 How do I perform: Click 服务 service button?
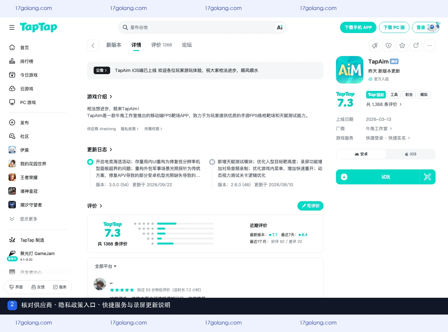60,287
